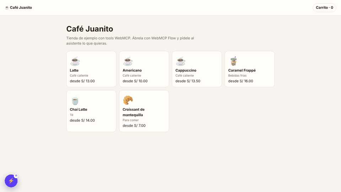Click the Café caliente label under Cappuccino
This screenshot has width=341, height=192.
[185, 75]
